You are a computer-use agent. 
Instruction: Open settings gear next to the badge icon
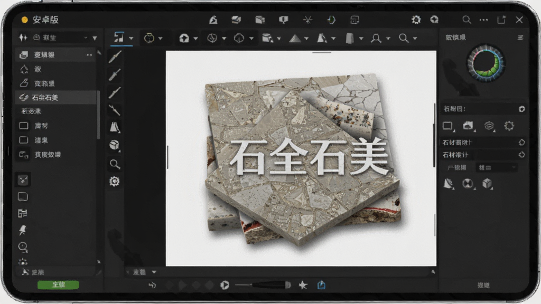[x=416, y=20]
